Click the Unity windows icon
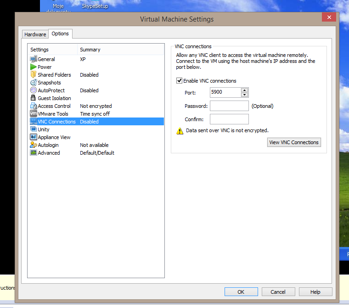The width and height of the screenshot is (349, 308). (34, 129)
